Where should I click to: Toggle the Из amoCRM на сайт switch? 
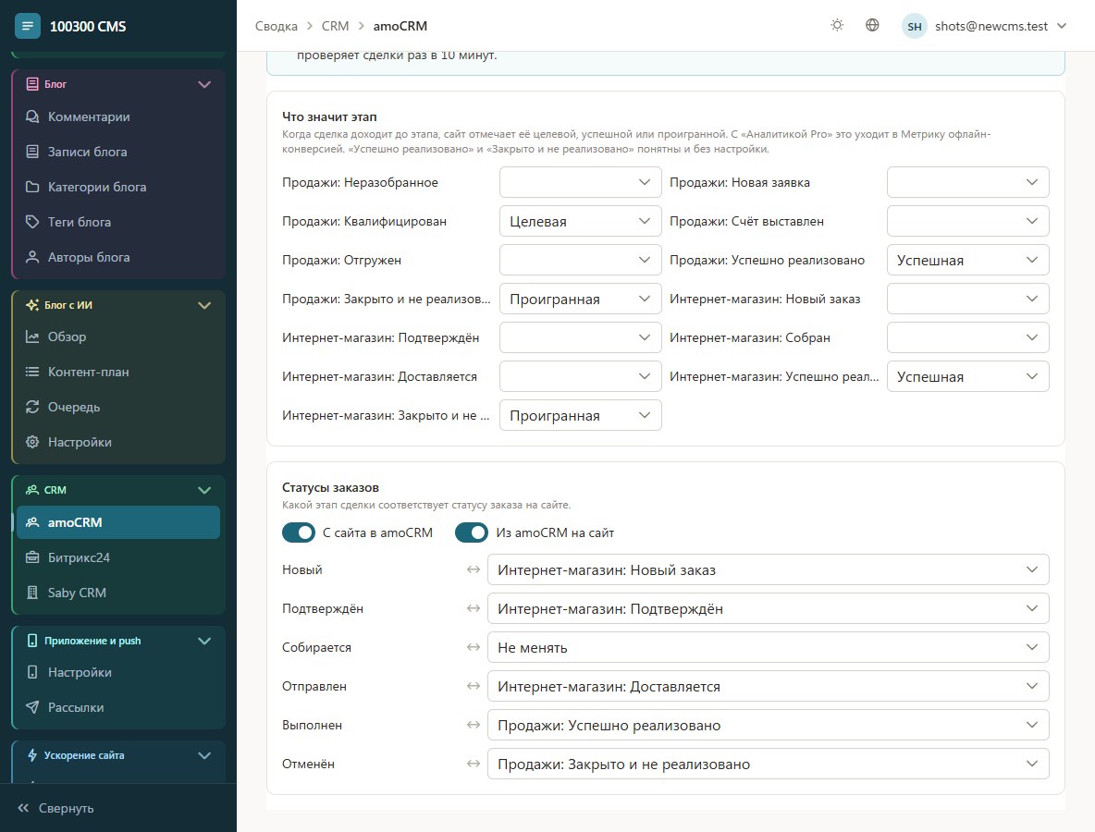[472, 532]
